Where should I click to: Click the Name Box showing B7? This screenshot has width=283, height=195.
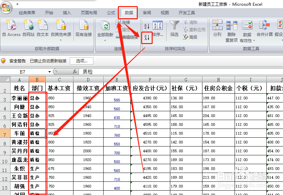coord(23,72)
